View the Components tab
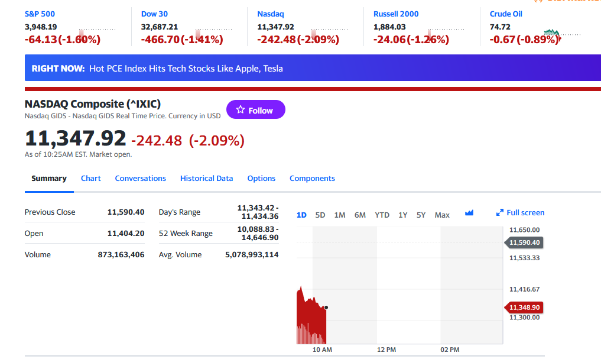 coord(312,179)
